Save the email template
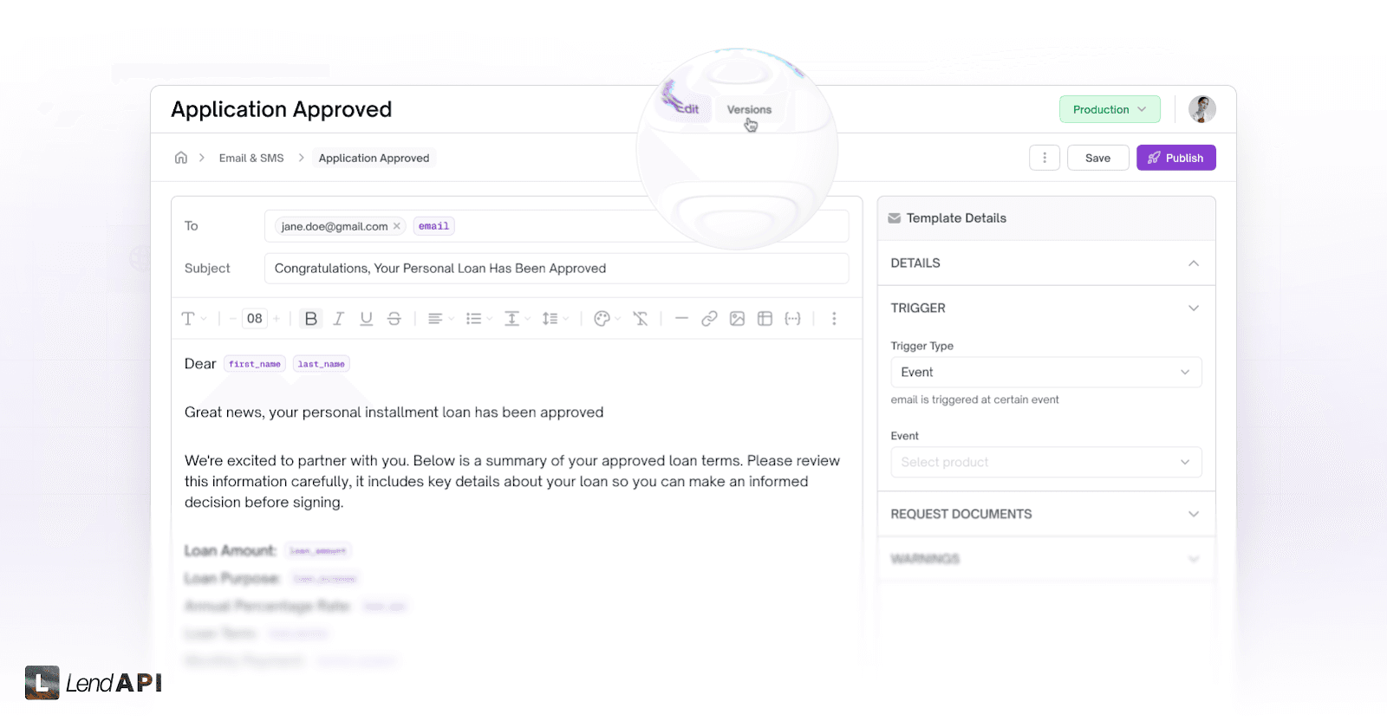Viewport: 1387px width, 721px height. click(1097, 157)
